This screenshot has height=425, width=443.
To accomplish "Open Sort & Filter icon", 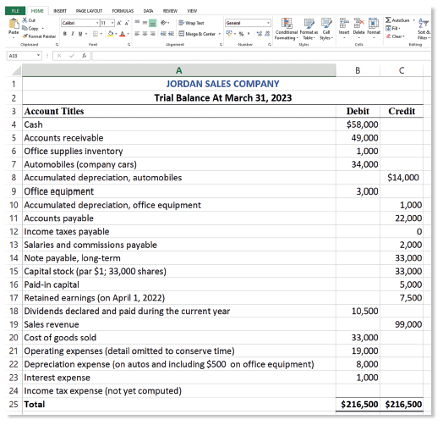I will point(424,23).
